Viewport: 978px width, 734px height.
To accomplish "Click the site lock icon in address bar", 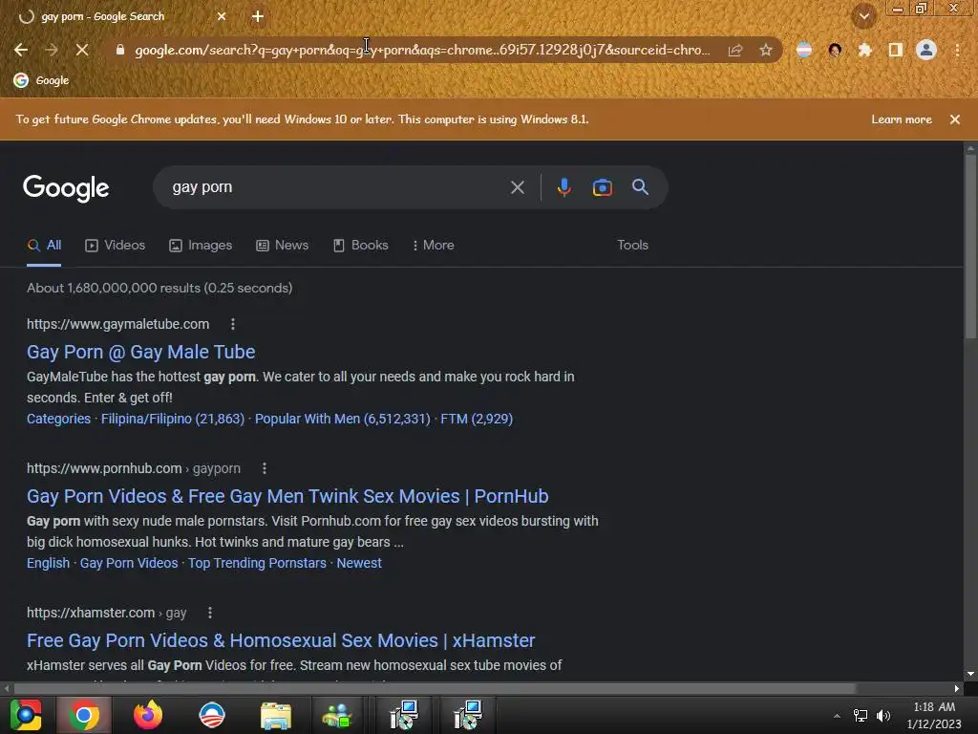I will coord(120,50).
